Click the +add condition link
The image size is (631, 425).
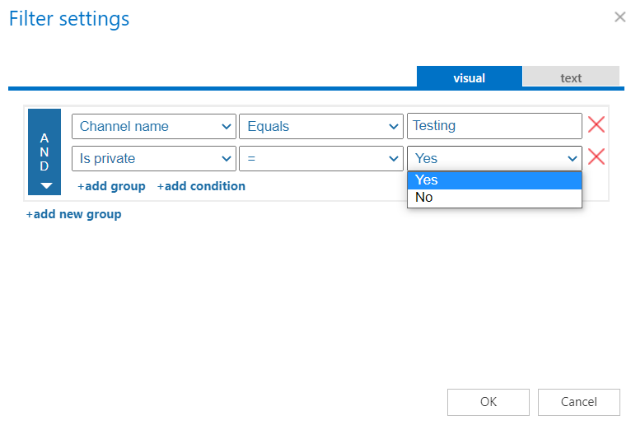click(201, 186)
